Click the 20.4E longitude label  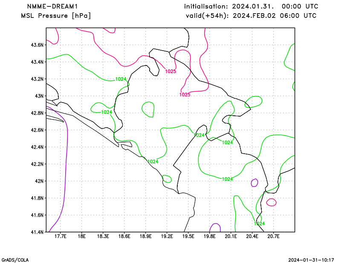pos(252,236)
